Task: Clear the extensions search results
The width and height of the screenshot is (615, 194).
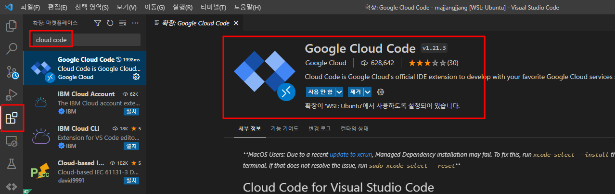Action: coord(123,23)
